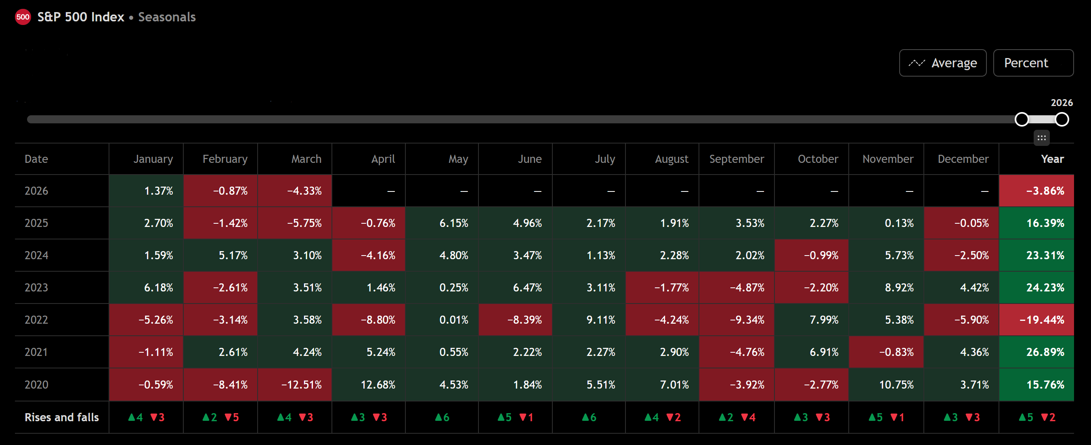Click the 2026 year total -3.86% cell
Screen dimensions: 1091x445
click(x=1045, y=191)
